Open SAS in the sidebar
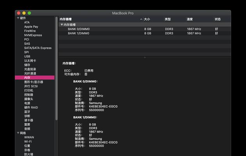The image size is (246, 156). click(x=27, y=44)
